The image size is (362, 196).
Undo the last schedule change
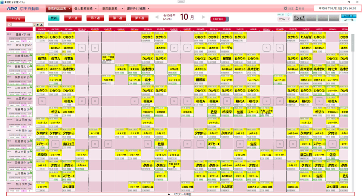coord(296,18)
